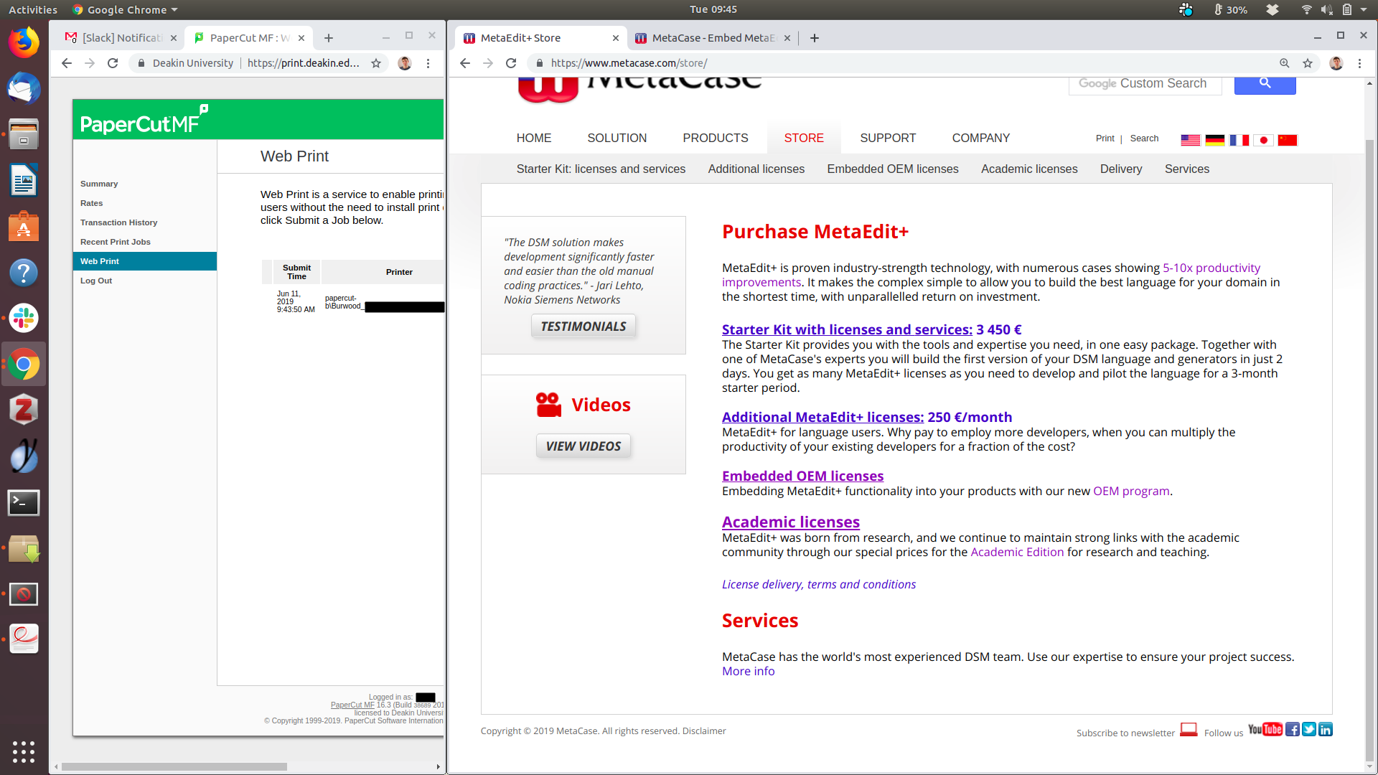The image size is (1378, 775).
Task: Switch site language with German flag
Action: pos(1214,140)
